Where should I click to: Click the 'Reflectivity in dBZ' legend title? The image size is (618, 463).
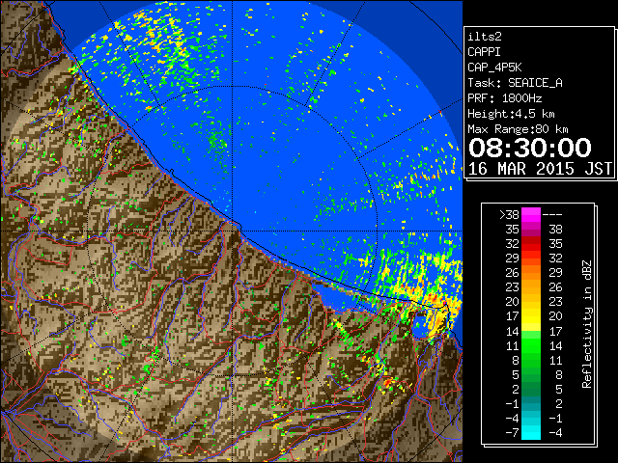[x=587, y=324]
